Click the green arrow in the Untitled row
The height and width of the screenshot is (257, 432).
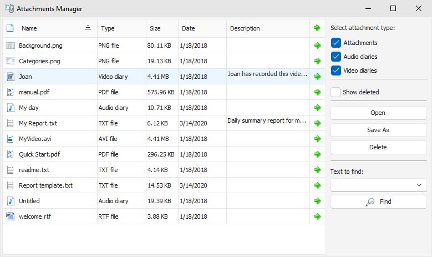(317, 201)
